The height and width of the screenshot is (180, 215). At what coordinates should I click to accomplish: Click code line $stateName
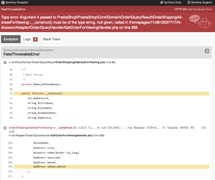point(41,143)
